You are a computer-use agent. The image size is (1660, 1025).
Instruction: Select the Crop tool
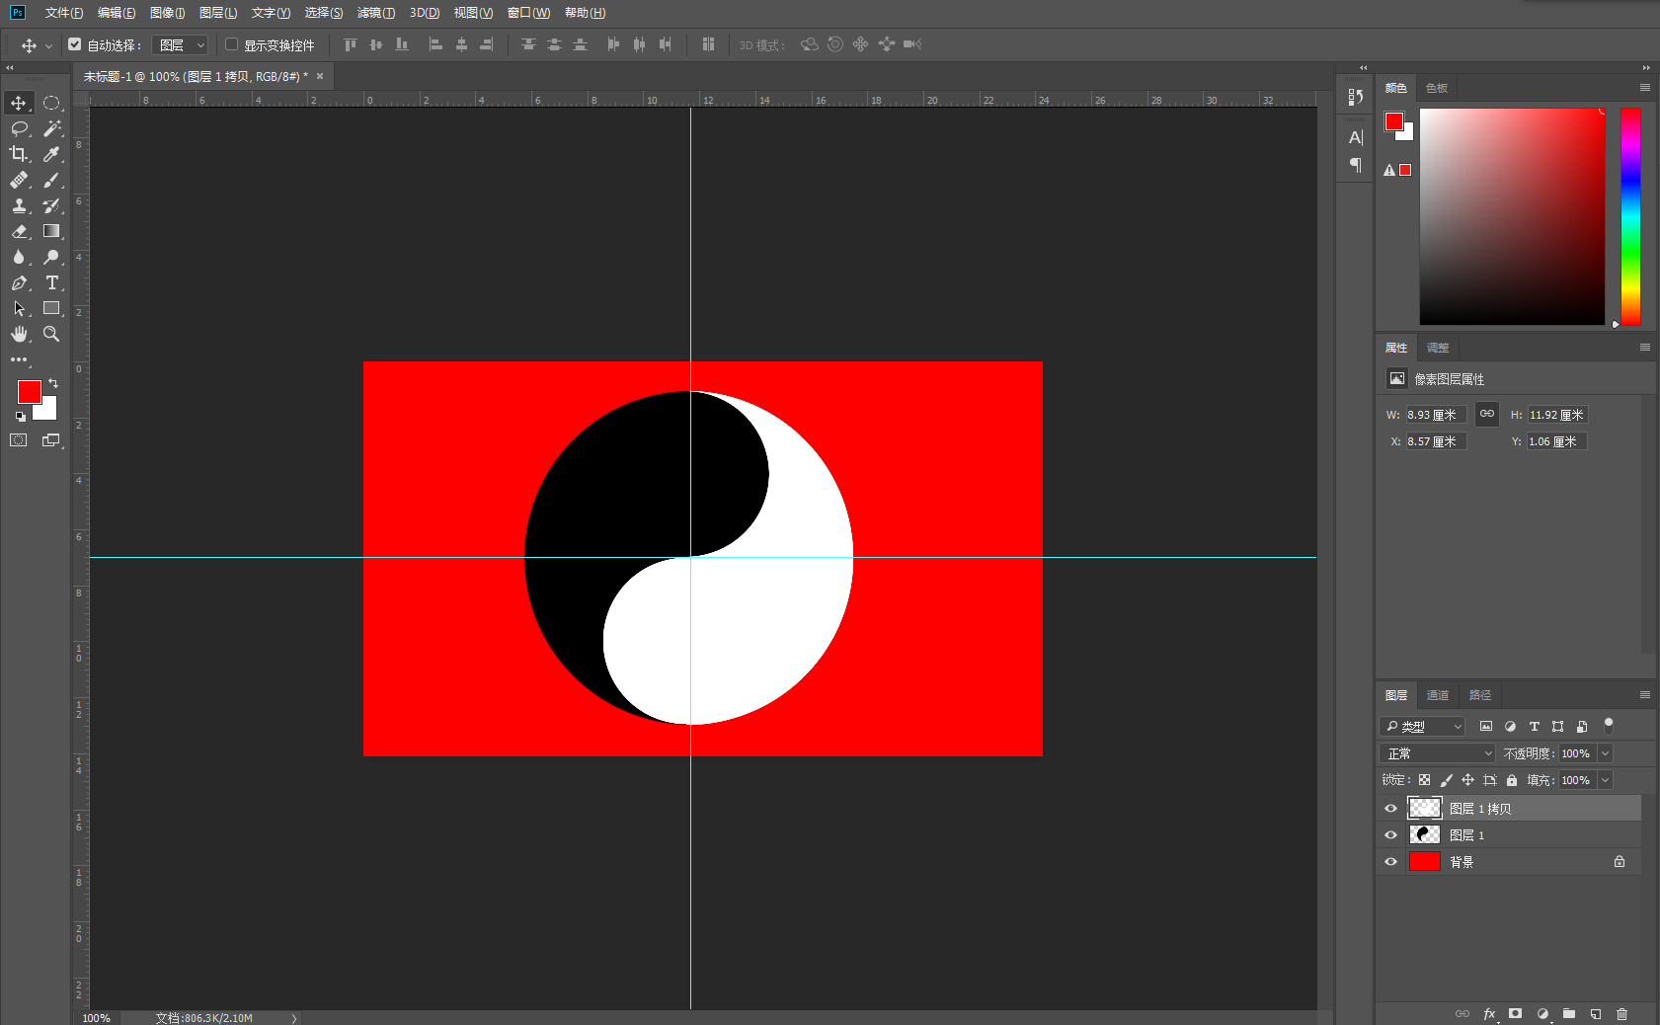click(x=19, y=154)
